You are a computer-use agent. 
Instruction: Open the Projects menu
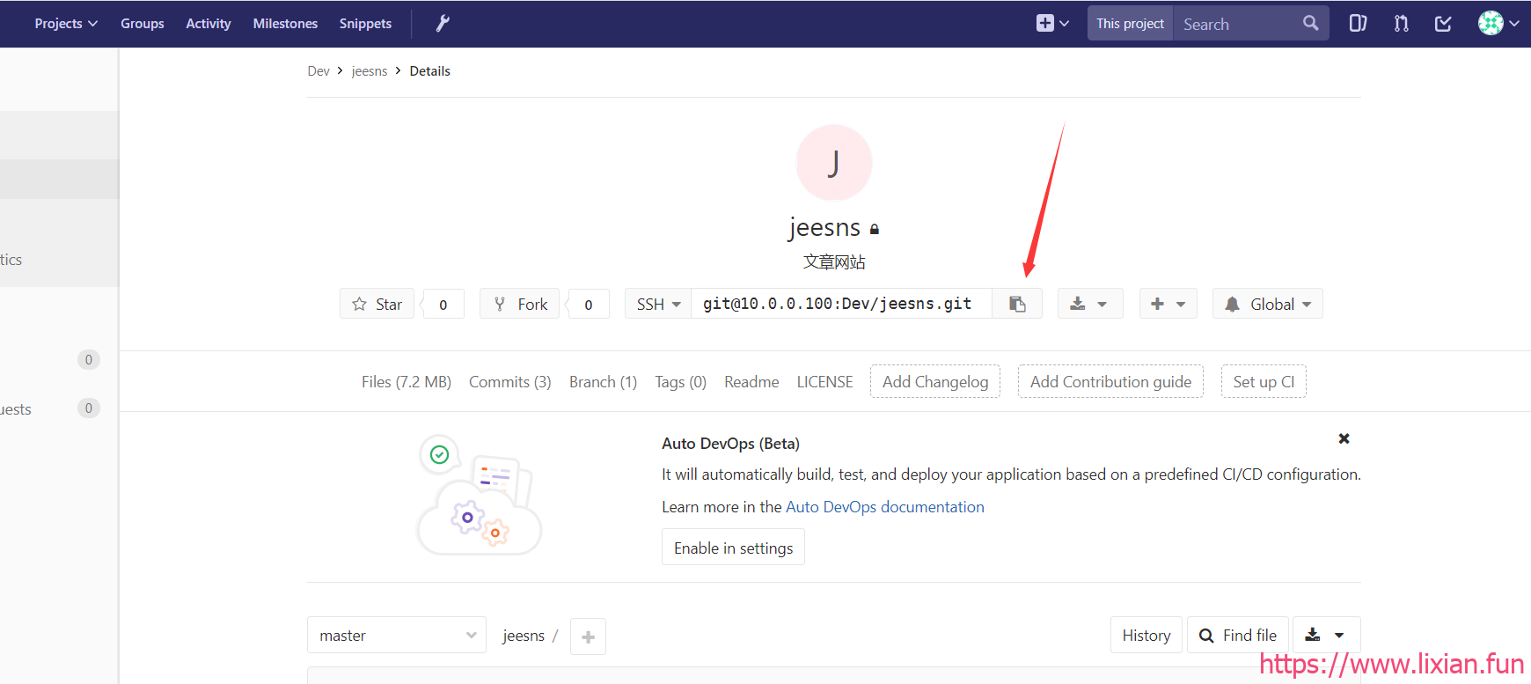[x=66, y=24]
